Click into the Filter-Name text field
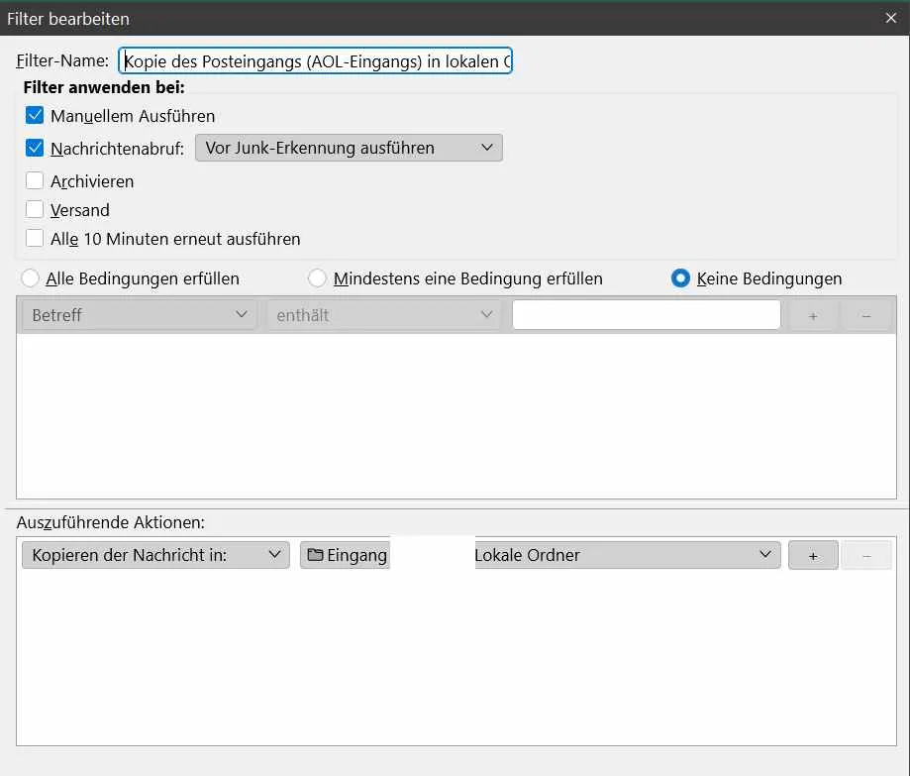This screenshot has height=776, width=910. 315,61
